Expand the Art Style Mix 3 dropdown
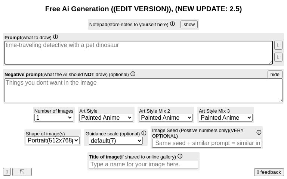The image size is (287, 179). point(226,117)
